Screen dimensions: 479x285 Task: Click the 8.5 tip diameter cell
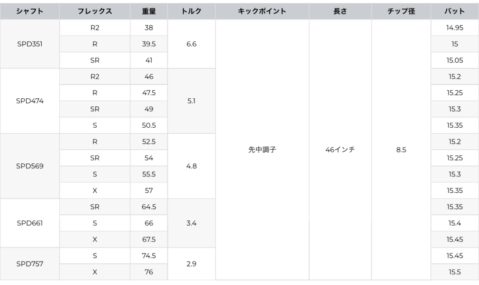pyautogui.click(x=401, y=150)
